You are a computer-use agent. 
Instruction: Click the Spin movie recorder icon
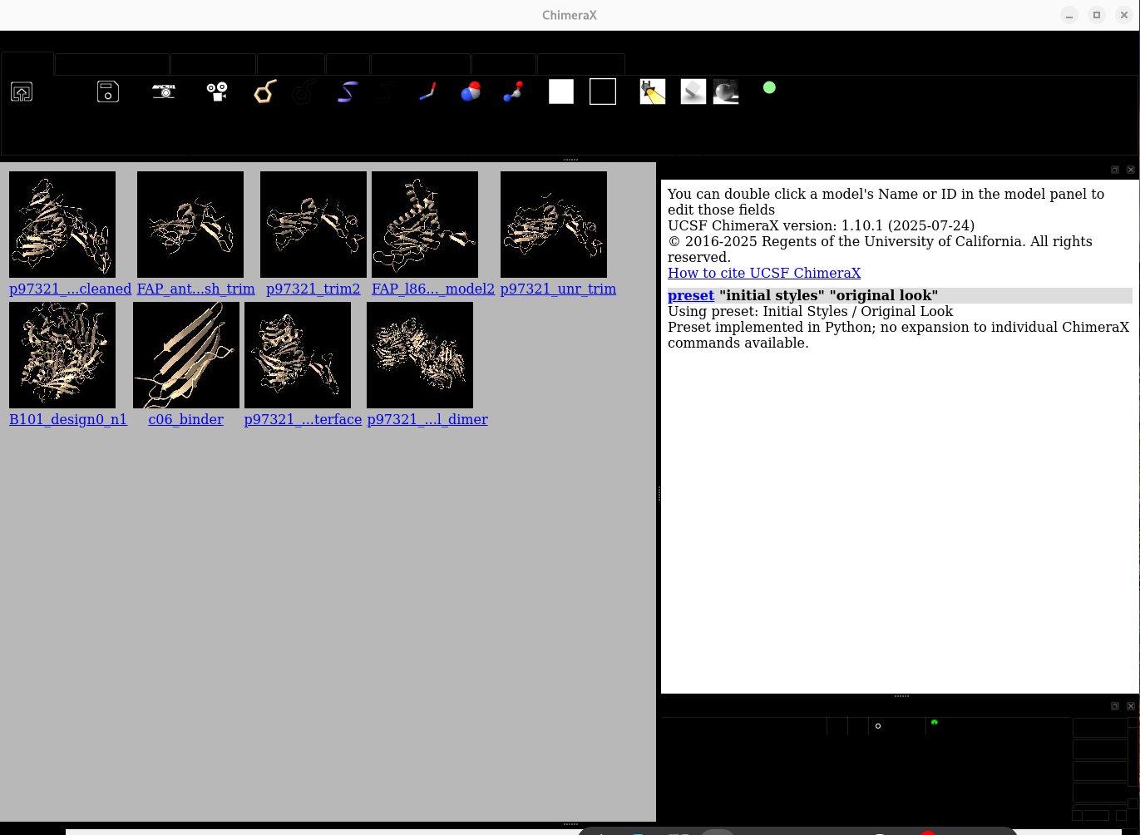[x=218, y=91]
